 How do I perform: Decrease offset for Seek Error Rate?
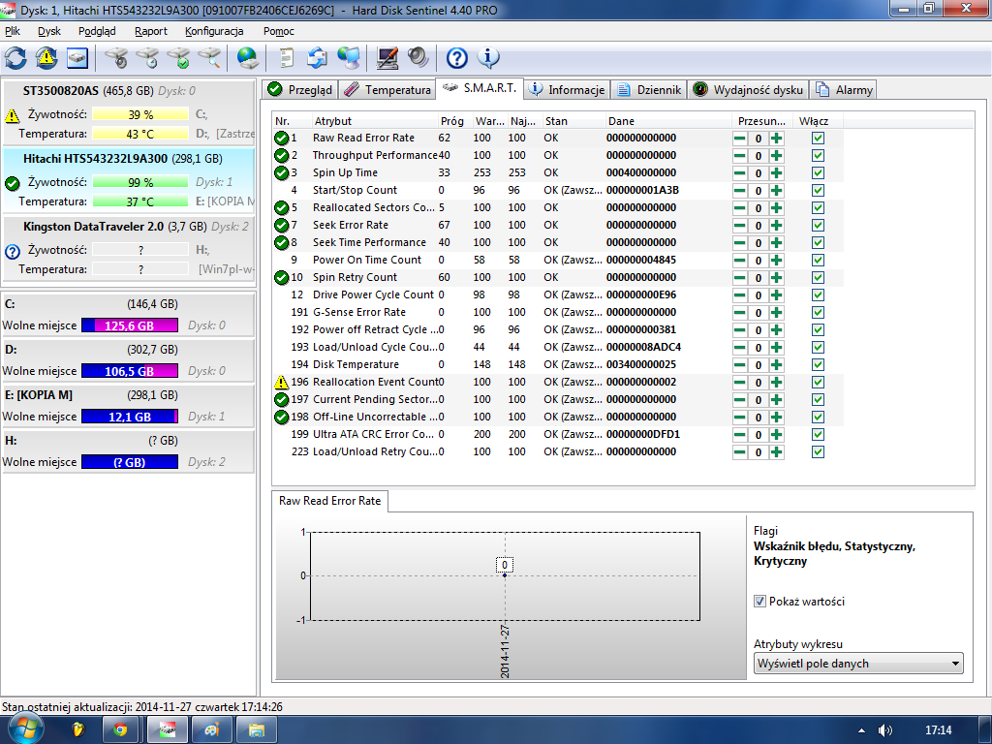739,225
